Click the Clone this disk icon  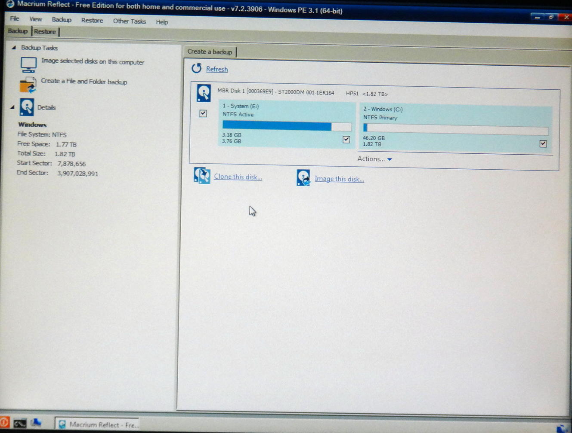tap(202, 175)
